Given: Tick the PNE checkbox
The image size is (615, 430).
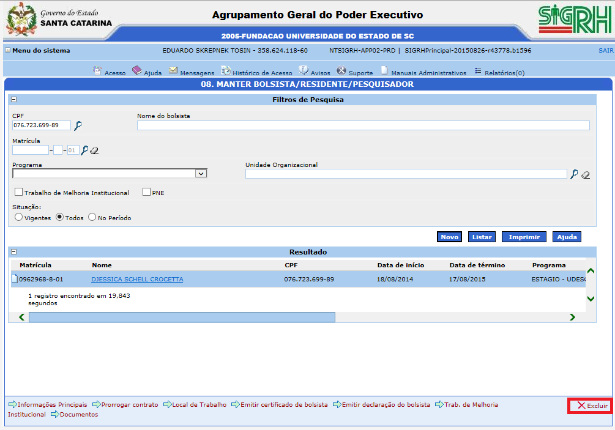Looking at the screenshot, I should [146, 192].
